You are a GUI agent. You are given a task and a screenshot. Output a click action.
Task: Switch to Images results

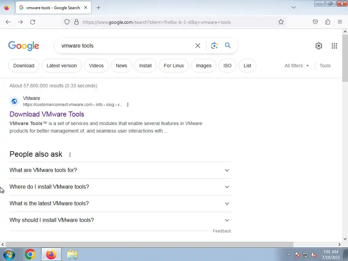point(204,66)
